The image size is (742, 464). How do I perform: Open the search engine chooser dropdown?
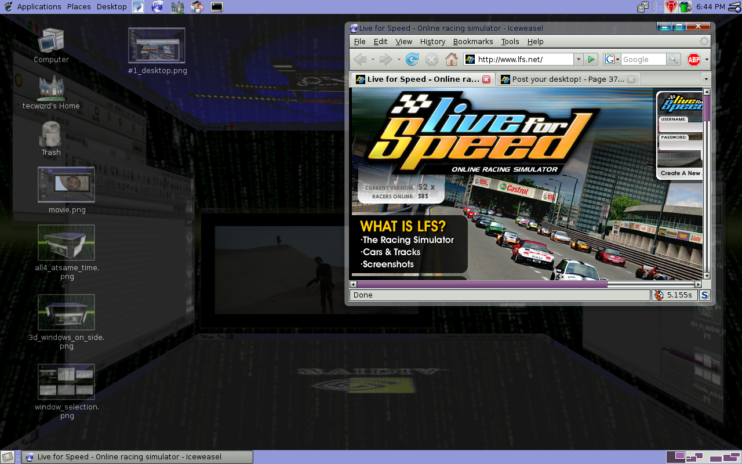coord(612,59)
